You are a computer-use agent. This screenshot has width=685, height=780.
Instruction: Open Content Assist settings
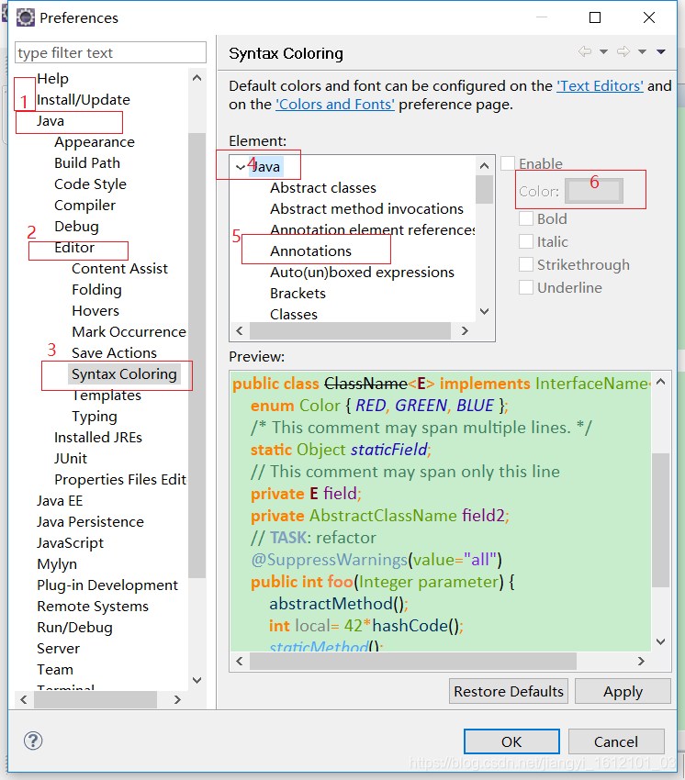coord(119,269)
